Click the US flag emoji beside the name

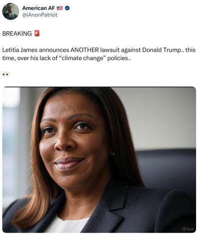(60, 8)
